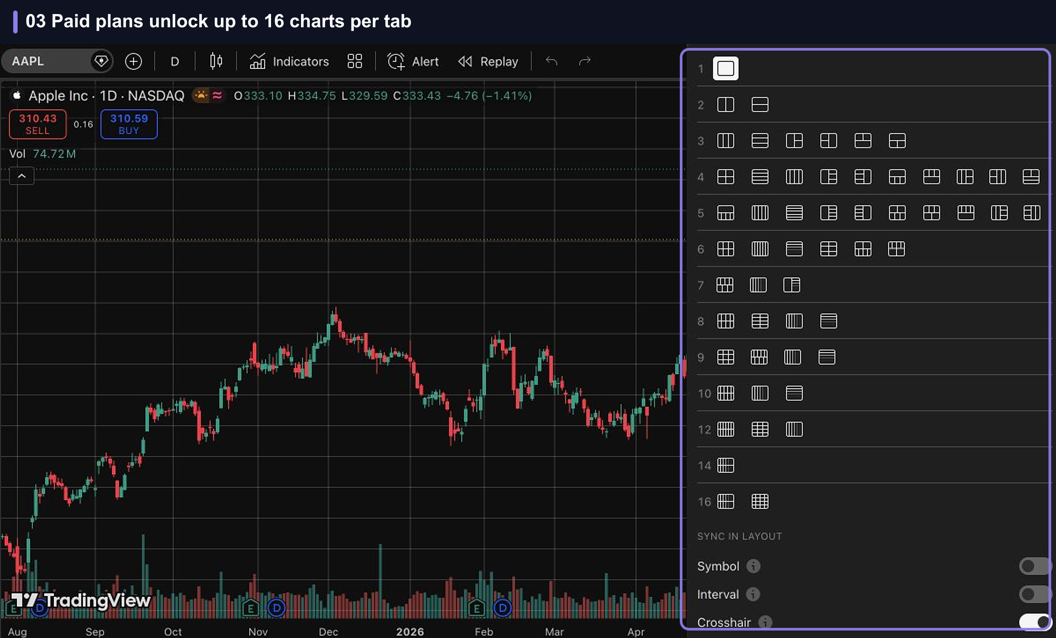The height and width of the screenshot is (638, 1056).
Task: Pick the 2x2 grid layout in row 4
Action: pos(726,177)
